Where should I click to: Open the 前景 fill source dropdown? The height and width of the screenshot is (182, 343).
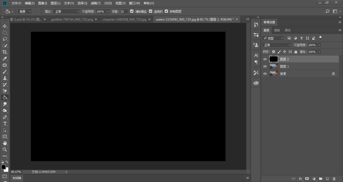[x=25, y=11]
